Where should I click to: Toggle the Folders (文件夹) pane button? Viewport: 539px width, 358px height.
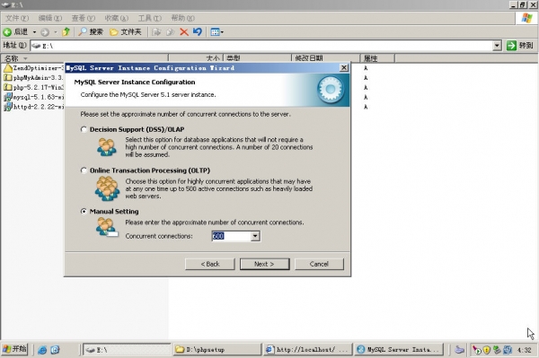tap(126, 32)
